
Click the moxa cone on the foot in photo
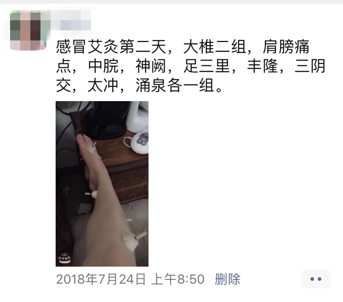(x=92, y=148)
